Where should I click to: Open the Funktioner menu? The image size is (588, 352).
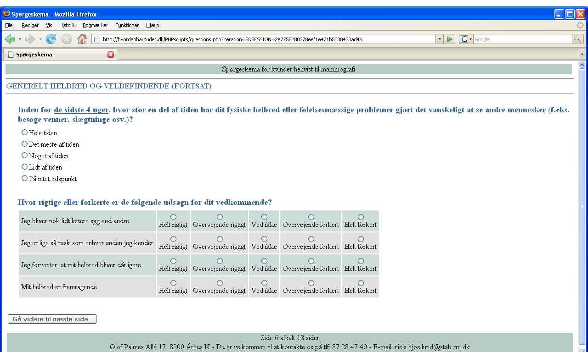pos(127,25)
